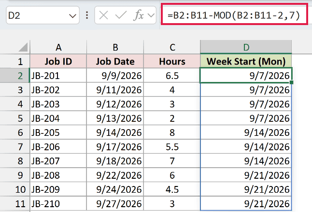Select cell JB-207
The image size is (312, 212).
pyautogui.click(x=58, y=161)
